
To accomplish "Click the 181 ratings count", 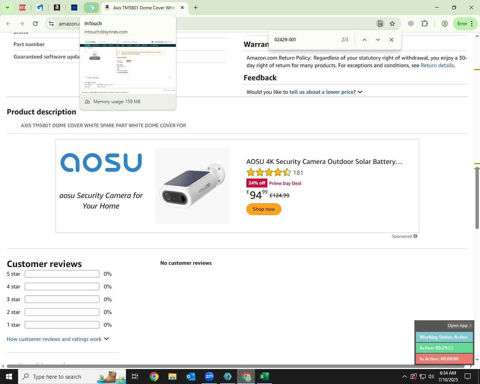I will coord(298,173).
